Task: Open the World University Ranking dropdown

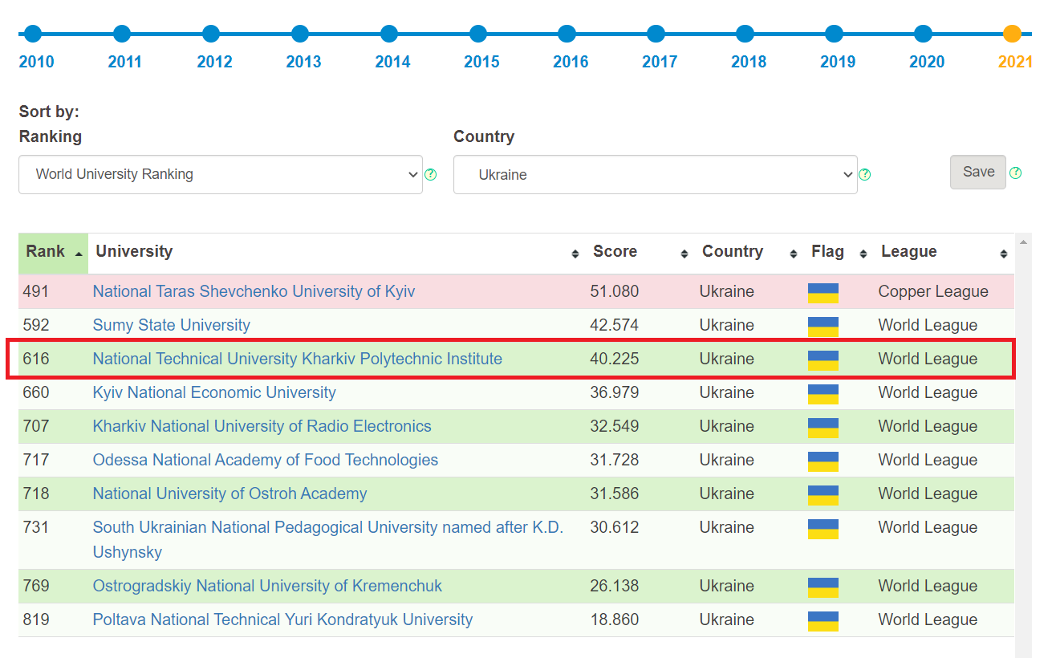Action: tap(221, 174)
